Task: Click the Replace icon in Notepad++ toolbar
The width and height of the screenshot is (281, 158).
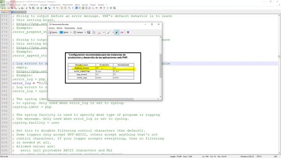Action: (49, 8)
